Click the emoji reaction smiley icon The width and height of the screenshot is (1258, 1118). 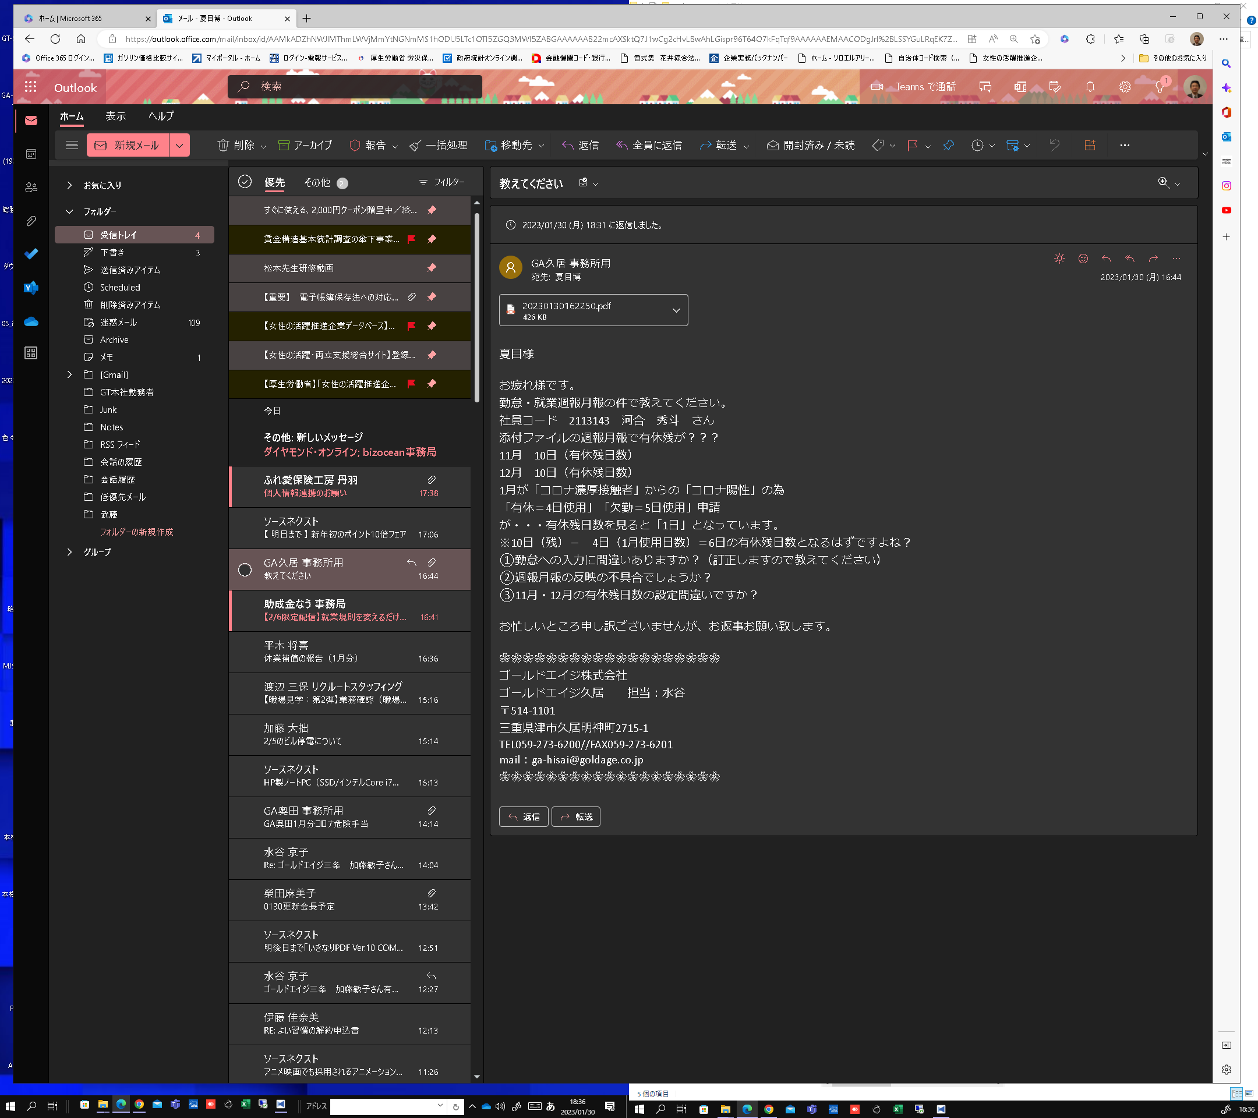(x=1083, y=259)
